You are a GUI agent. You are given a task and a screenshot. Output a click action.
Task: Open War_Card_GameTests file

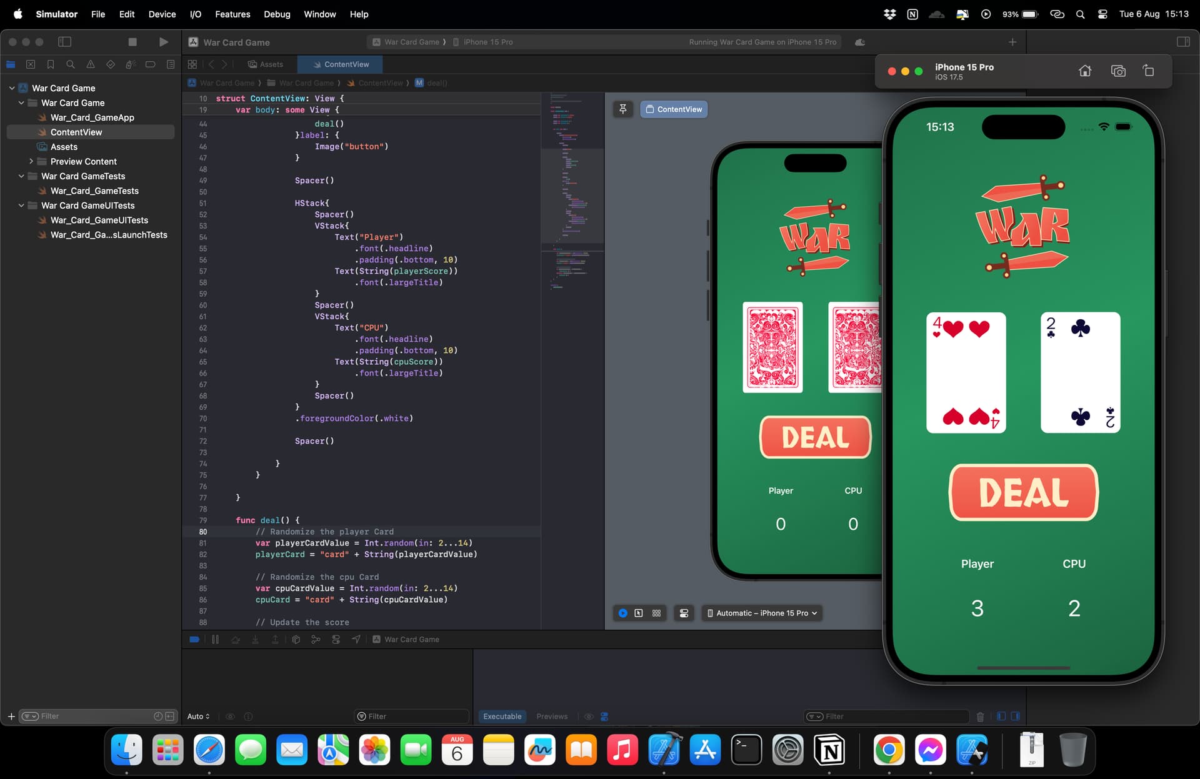[94, 191]
